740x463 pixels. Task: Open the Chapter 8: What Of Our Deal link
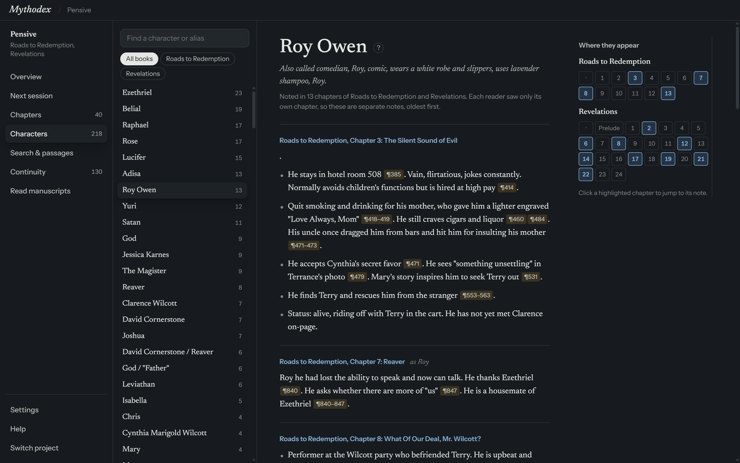click(x=380, y=438)
